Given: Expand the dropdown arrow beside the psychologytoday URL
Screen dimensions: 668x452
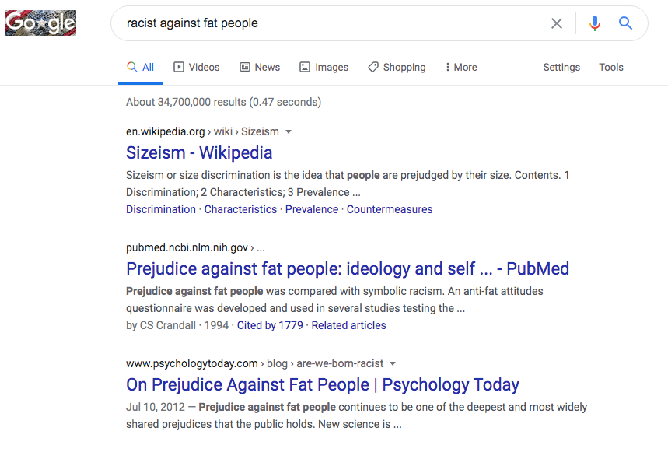Looking at the screenshot, I should point(393,364).
